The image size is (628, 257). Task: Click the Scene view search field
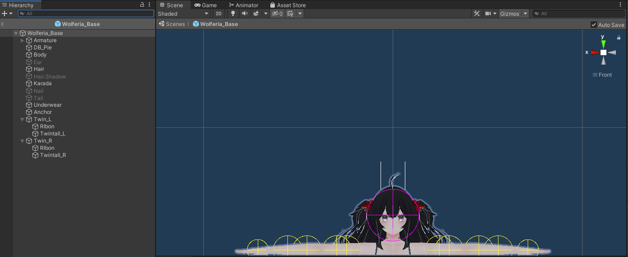(579, 13)
